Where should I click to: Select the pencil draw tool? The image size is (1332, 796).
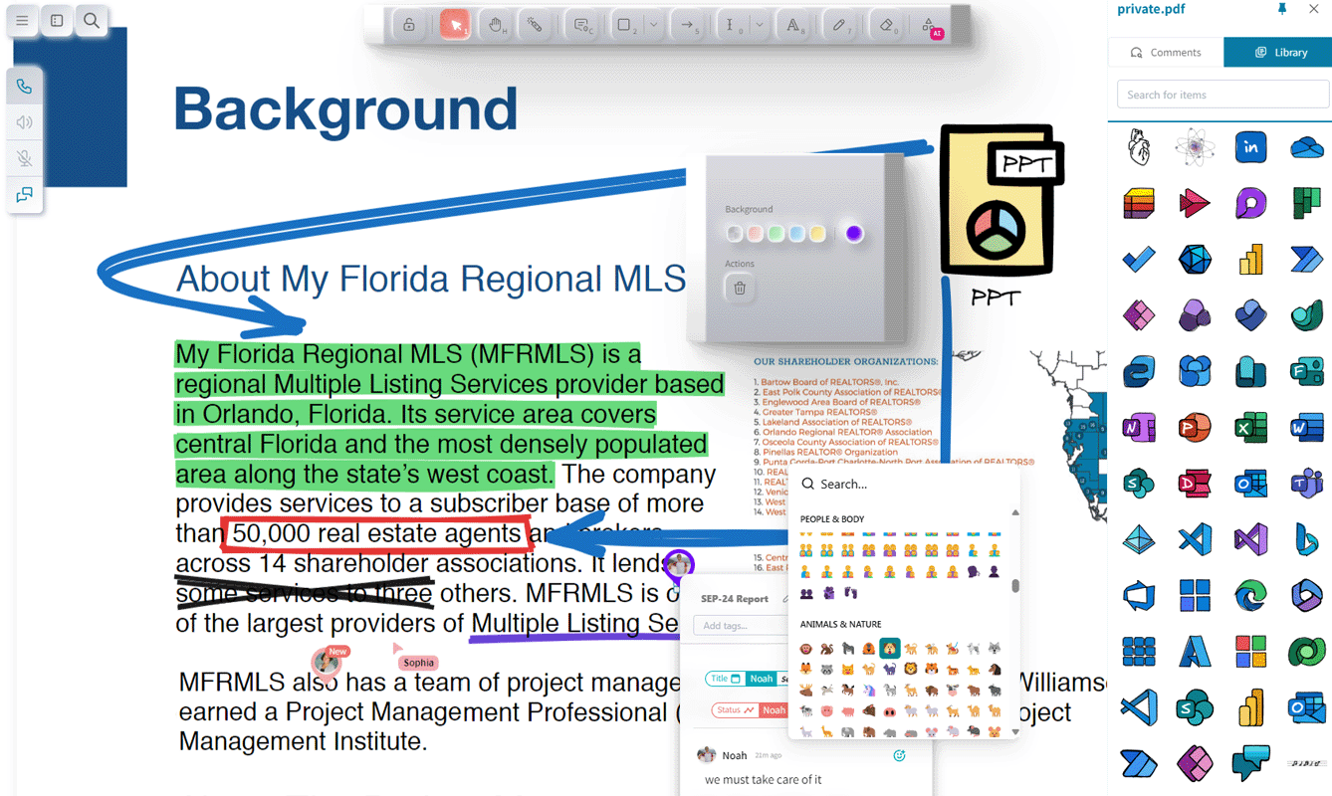840,25
